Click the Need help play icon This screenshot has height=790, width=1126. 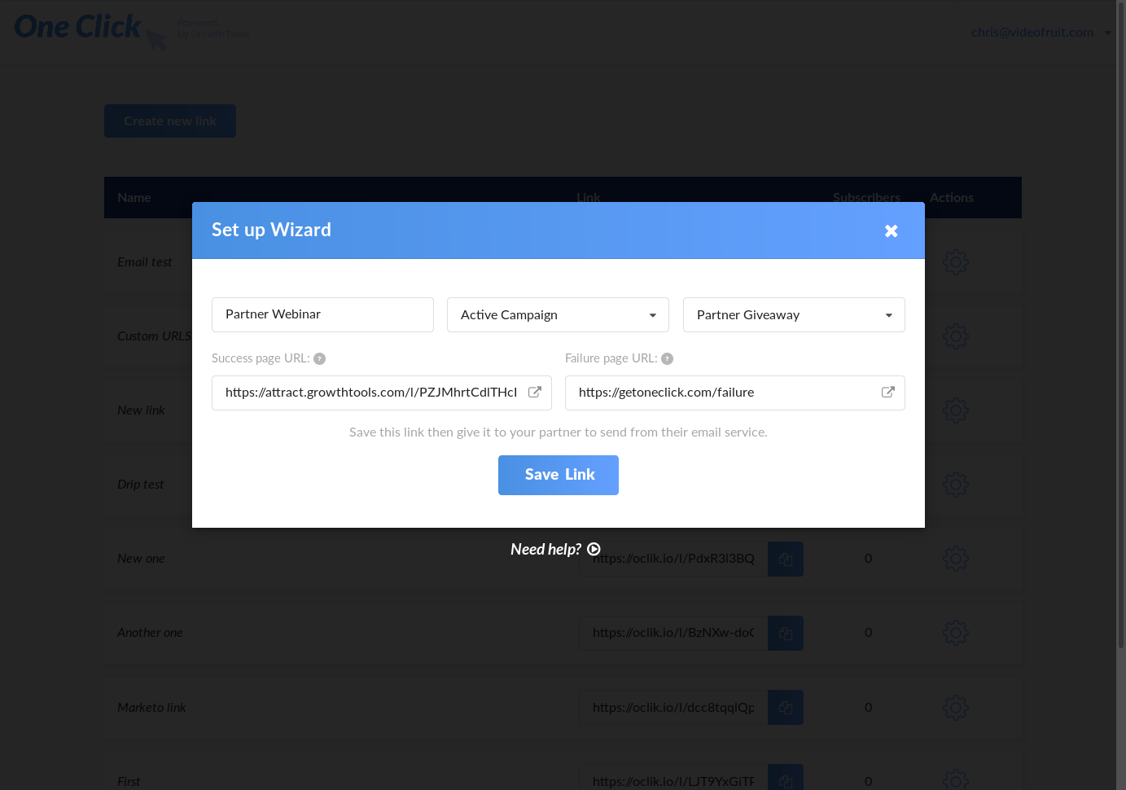(594, 549)
